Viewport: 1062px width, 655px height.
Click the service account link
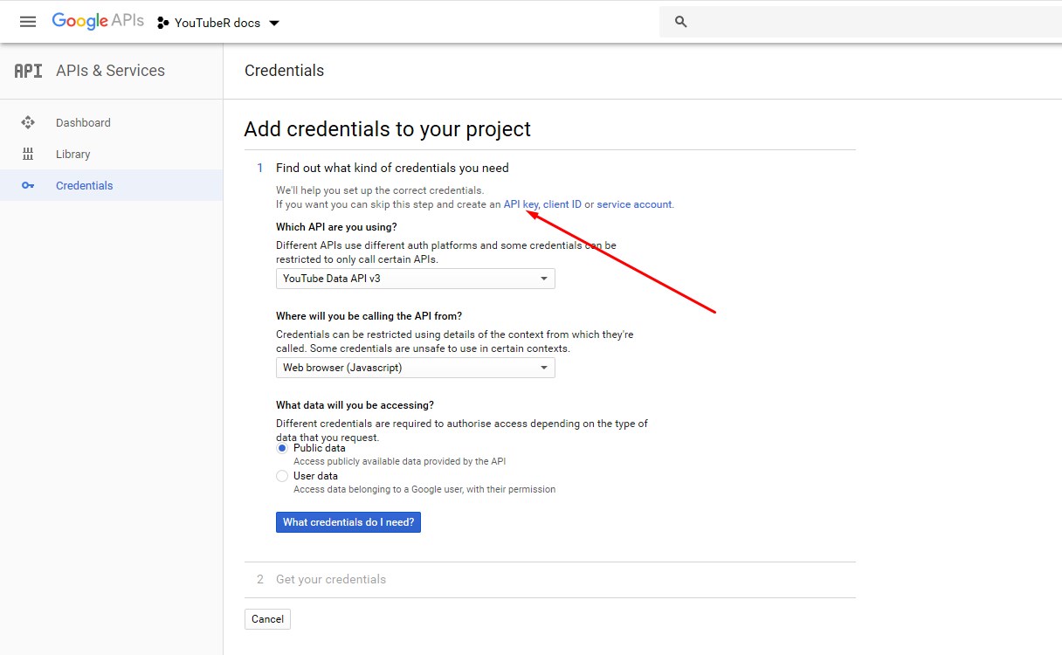[x=634, y=204]
